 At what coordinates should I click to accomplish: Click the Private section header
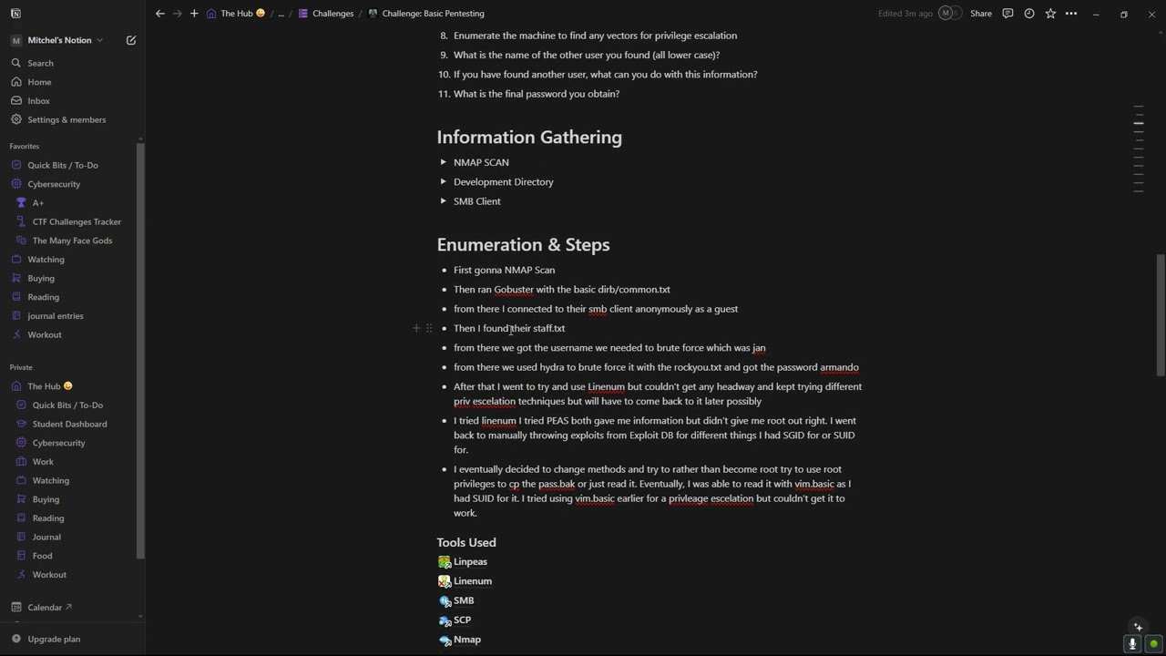[x=21, y=367]
